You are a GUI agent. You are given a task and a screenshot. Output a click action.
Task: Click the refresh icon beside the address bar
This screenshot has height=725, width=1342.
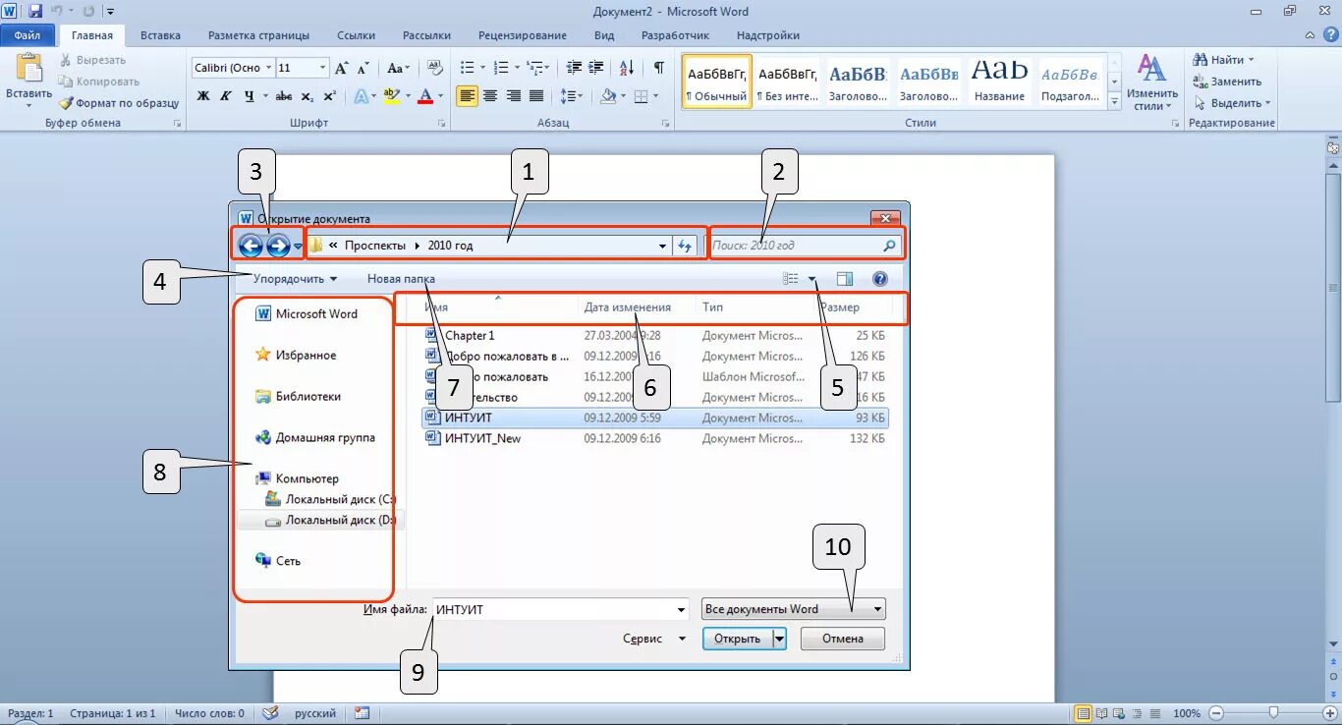pyautogui.click(x=686, y=246)
